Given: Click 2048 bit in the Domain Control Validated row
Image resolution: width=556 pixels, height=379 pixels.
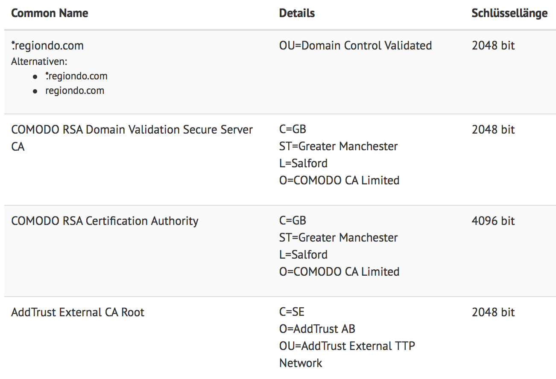Looking at the screenshot, I should pyautogui.click(x=493, y=46).
